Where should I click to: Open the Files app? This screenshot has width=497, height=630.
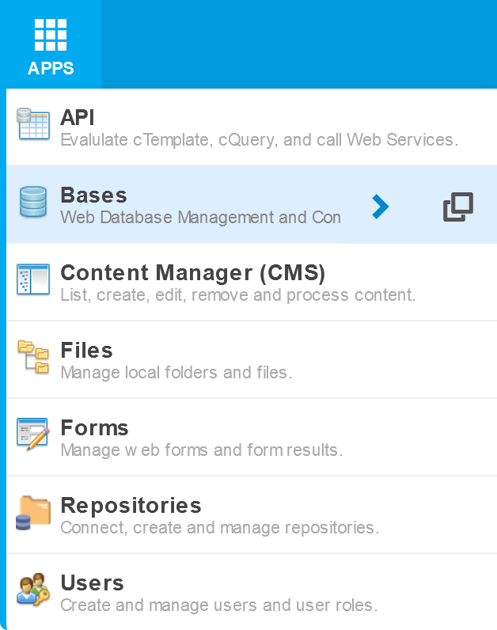click(86, 351)
